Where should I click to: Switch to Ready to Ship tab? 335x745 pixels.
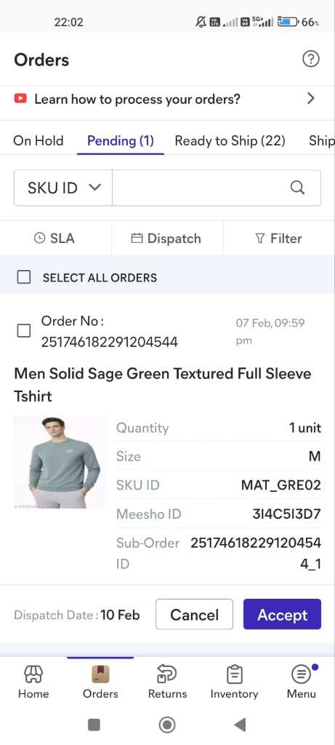pyautogui.click(x=230, y=140)
